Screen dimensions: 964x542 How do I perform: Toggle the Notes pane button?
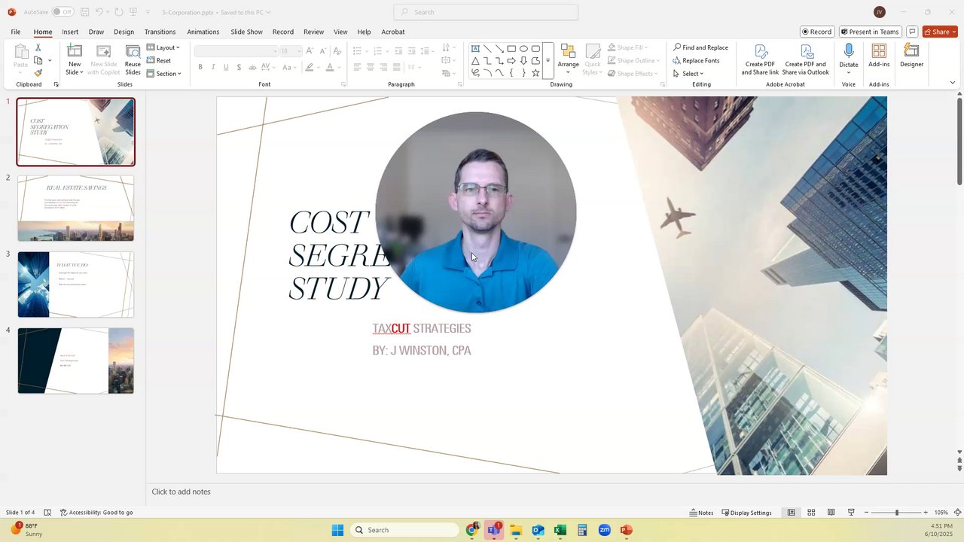[x=701, y=513]
